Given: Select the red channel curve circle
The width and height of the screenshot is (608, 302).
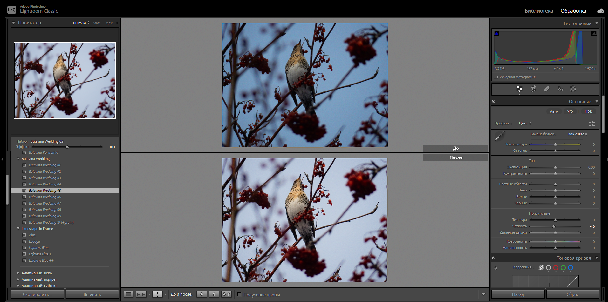Looking at the screenshot, I should [x=556, y=268].
